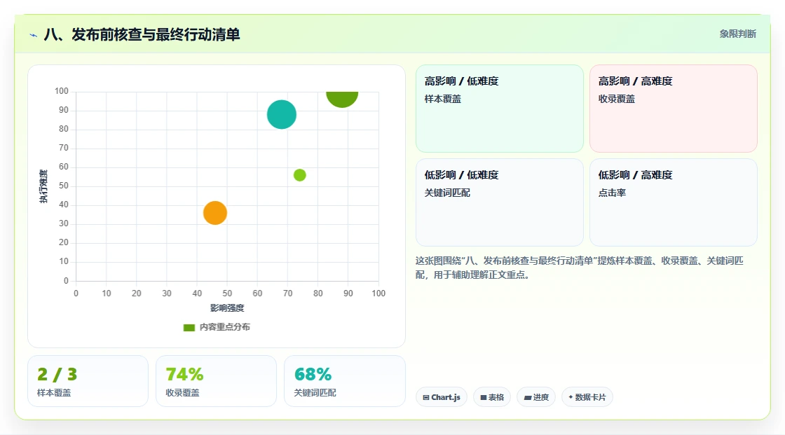Image resolution: width=785 pixels, height=435 pixels.
Task: Click the 执行难度 y-axis title
Action: point(43,186)
